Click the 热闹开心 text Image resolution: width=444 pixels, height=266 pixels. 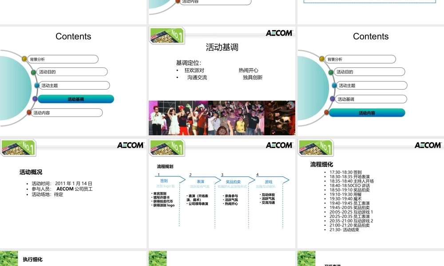click(x=248, y=70)
